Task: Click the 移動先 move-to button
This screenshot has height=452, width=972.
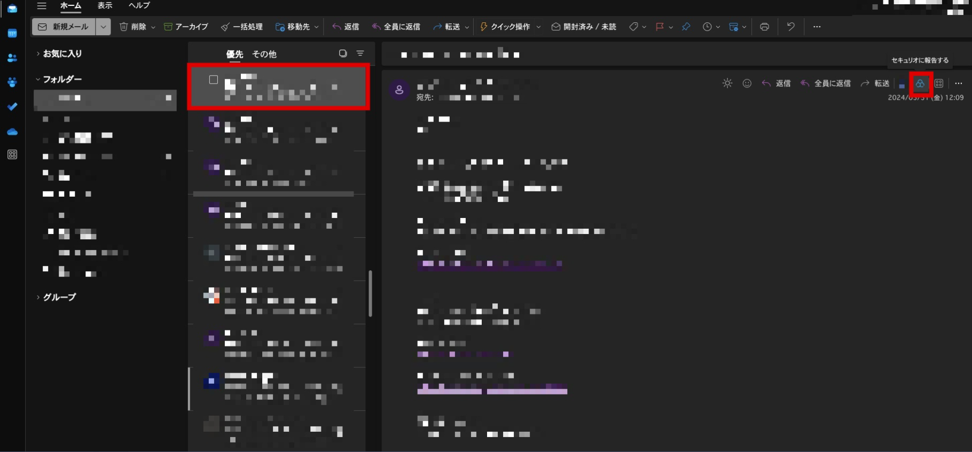Action: [x=293, y=27]
